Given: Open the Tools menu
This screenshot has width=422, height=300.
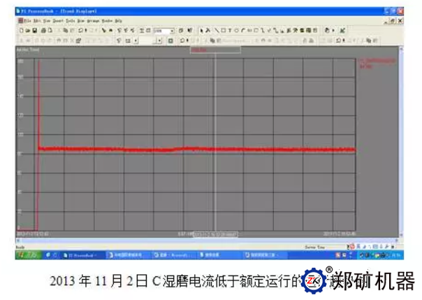Looking at the screenshot, I should click(71, 20).
